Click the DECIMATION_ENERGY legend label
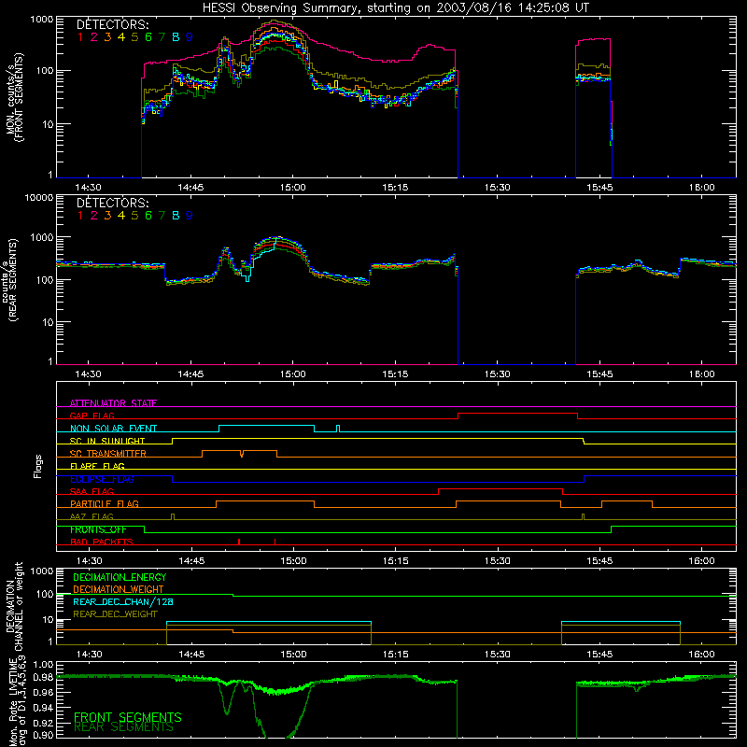The image size is (747, 747). (x=120, y=577)
